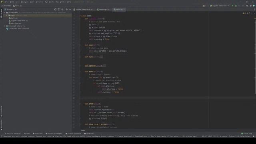The image size is (256, 144).
Task: Open the Terminal tool window
Action: 89,134
